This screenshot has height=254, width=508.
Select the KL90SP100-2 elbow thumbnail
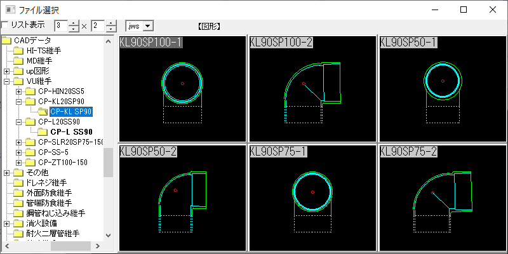click(x=312, y=88)
